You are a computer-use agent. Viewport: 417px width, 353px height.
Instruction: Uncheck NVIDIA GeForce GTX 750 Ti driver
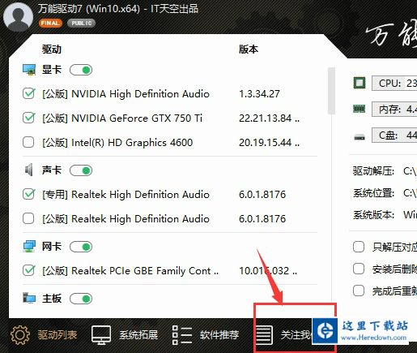(x=28, y=118)
